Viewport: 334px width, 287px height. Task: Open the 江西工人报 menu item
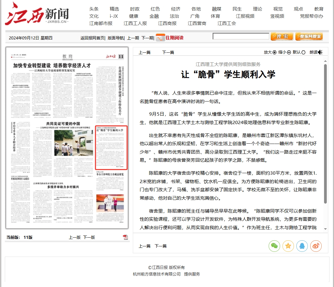(135, 23)
